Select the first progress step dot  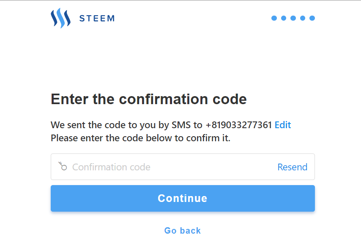274,18
